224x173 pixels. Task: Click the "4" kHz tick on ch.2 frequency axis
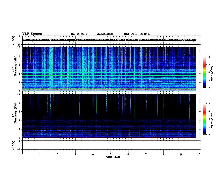(20, 120)
